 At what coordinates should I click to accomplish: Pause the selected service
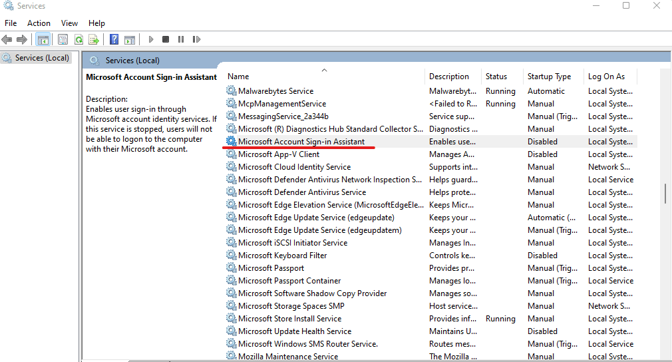click(181, 39)
